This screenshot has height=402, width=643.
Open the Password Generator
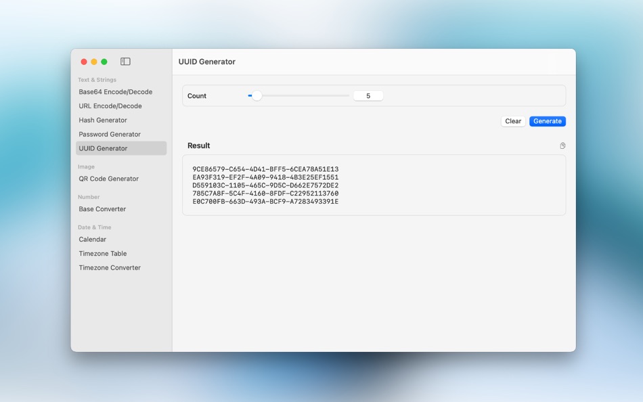coord(108,134)
